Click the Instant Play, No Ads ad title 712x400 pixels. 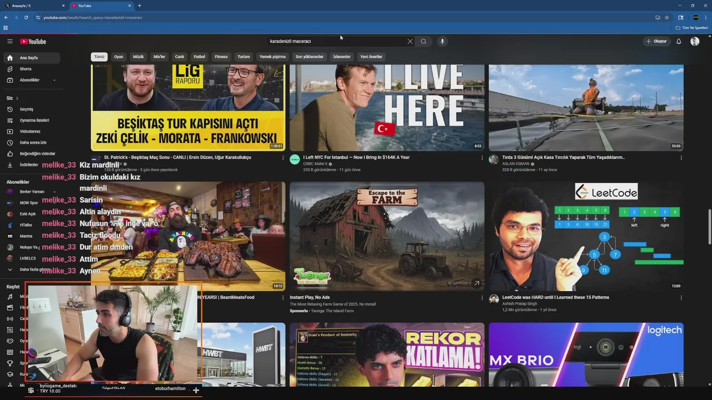[x=309, y=297]
